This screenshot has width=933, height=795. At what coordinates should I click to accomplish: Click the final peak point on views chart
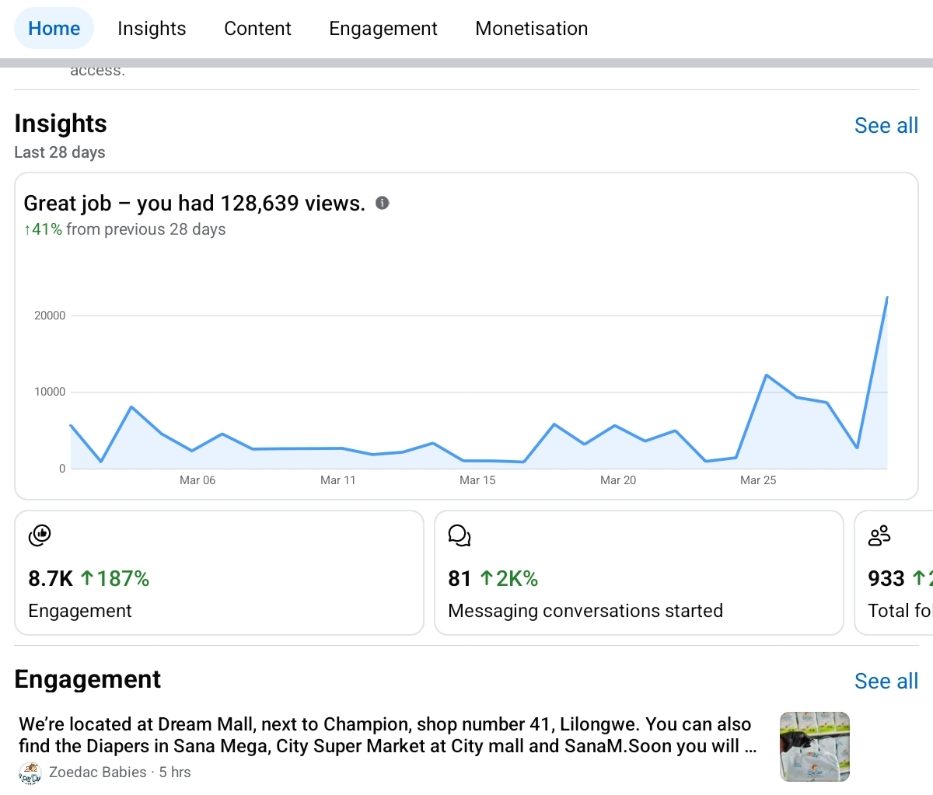(x=887, y=298)
